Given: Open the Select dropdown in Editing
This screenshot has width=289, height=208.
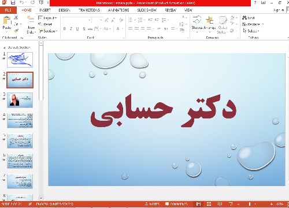Looking at the screenshot, I should (251, 31).
